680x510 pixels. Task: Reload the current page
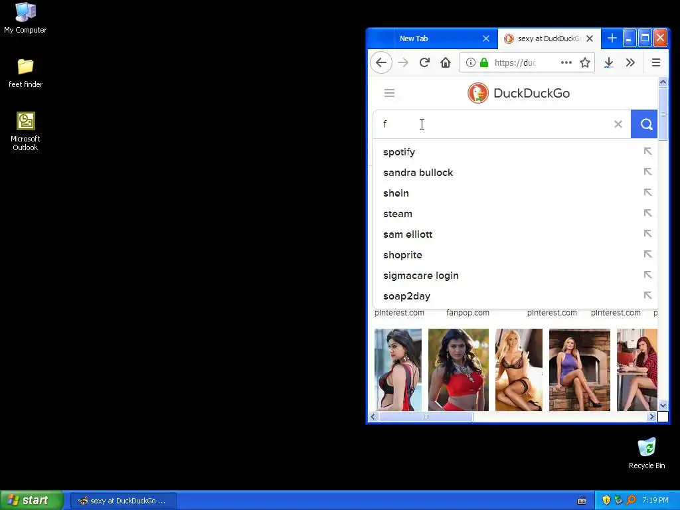424,62
